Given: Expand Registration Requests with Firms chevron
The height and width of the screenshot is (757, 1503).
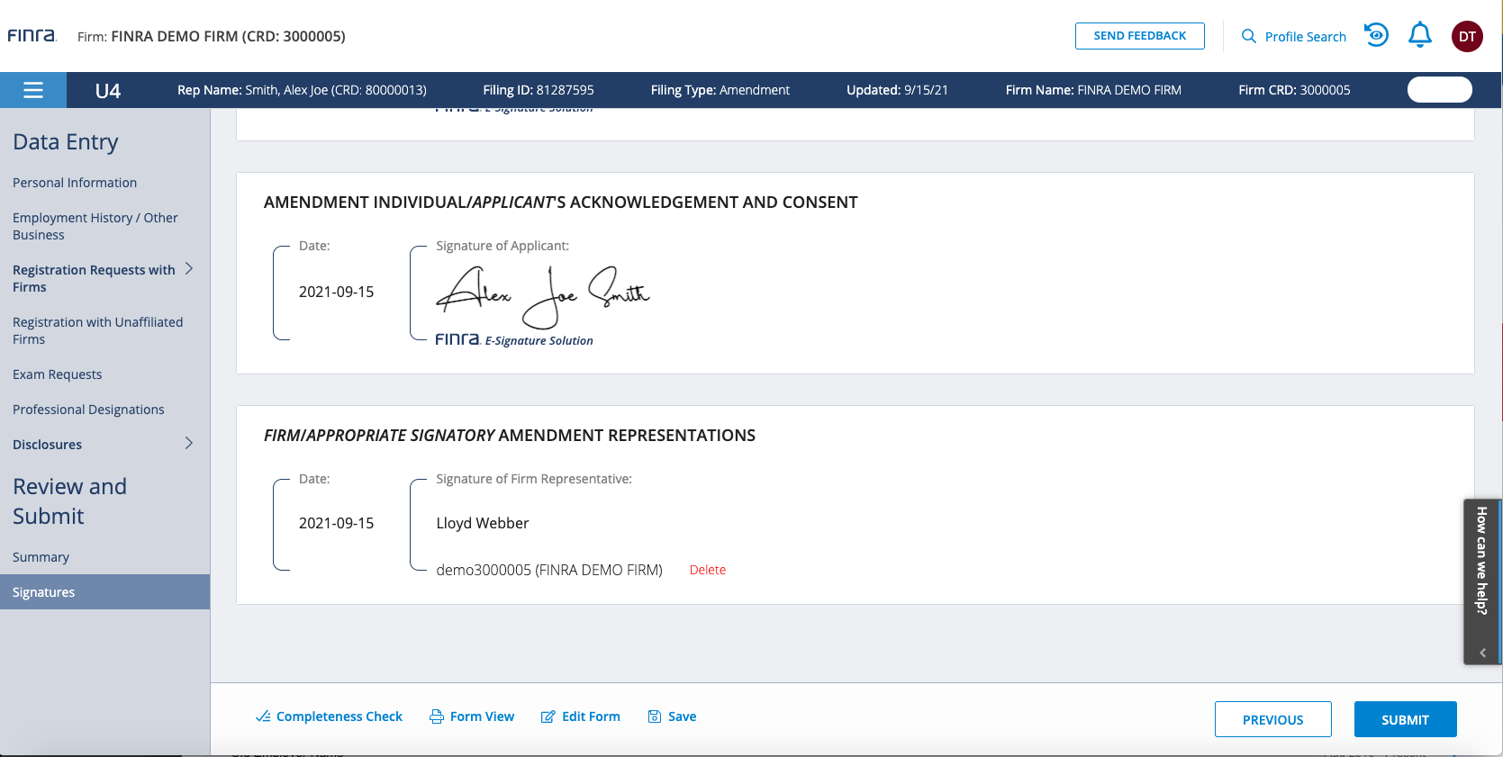Looking at the screenshot, I should [189, 269].
